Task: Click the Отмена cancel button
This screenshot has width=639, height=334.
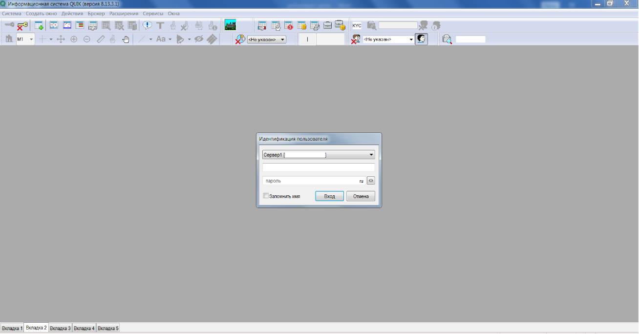Action: 361,196
